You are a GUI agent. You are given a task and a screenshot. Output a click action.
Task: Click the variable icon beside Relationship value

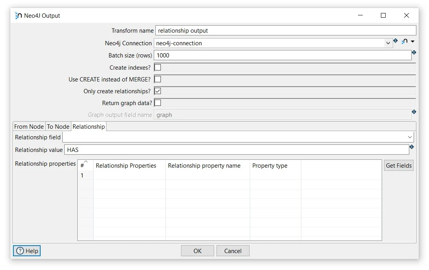pyautogui.click(x=412, y=147)
